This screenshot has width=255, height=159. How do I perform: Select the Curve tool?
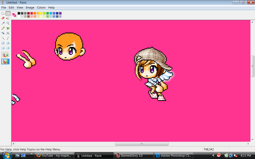pos(8,38)
